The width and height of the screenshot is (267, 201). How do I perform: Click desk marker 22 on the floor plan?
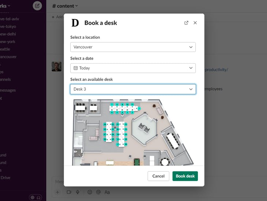113,124
